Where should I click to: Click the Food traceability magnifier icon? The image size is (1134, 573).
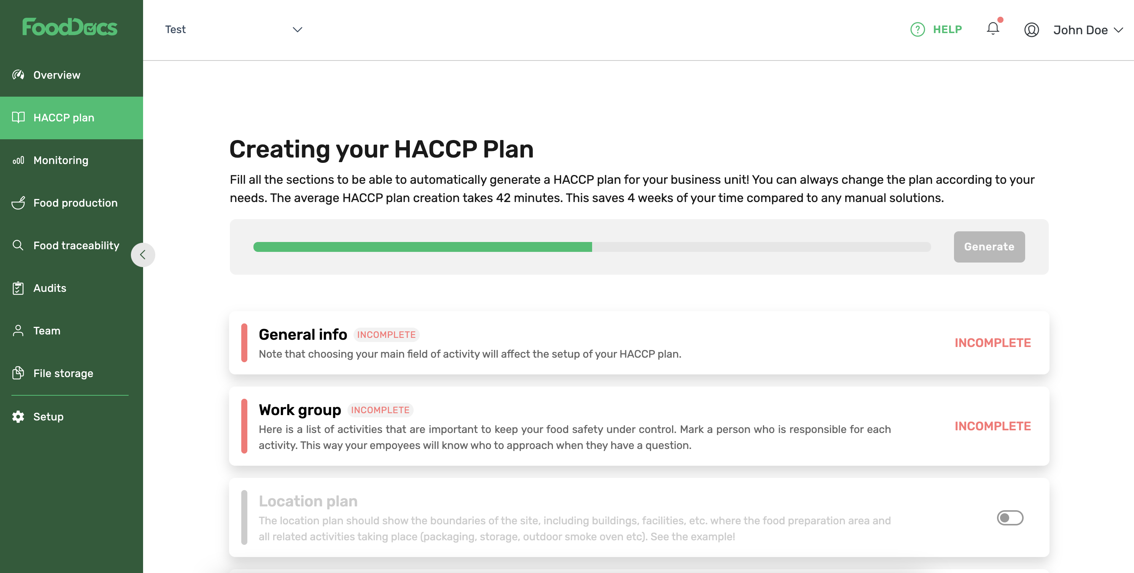pyautogui.click(x=18, y=245)
